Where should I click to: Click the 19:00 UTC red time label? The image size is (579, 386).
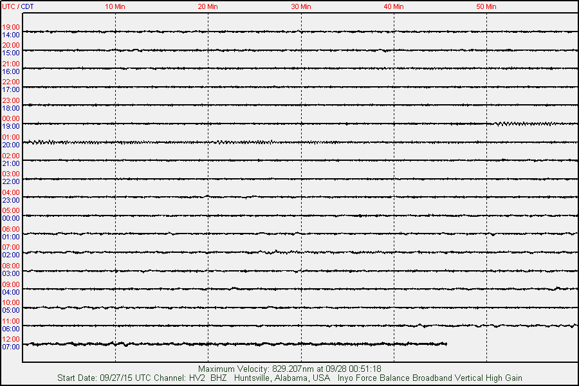(11, 27)
